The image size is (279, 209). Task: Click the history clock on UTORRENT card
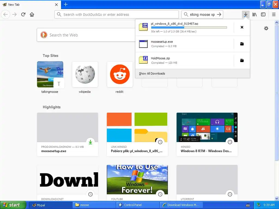coord(230,194)
